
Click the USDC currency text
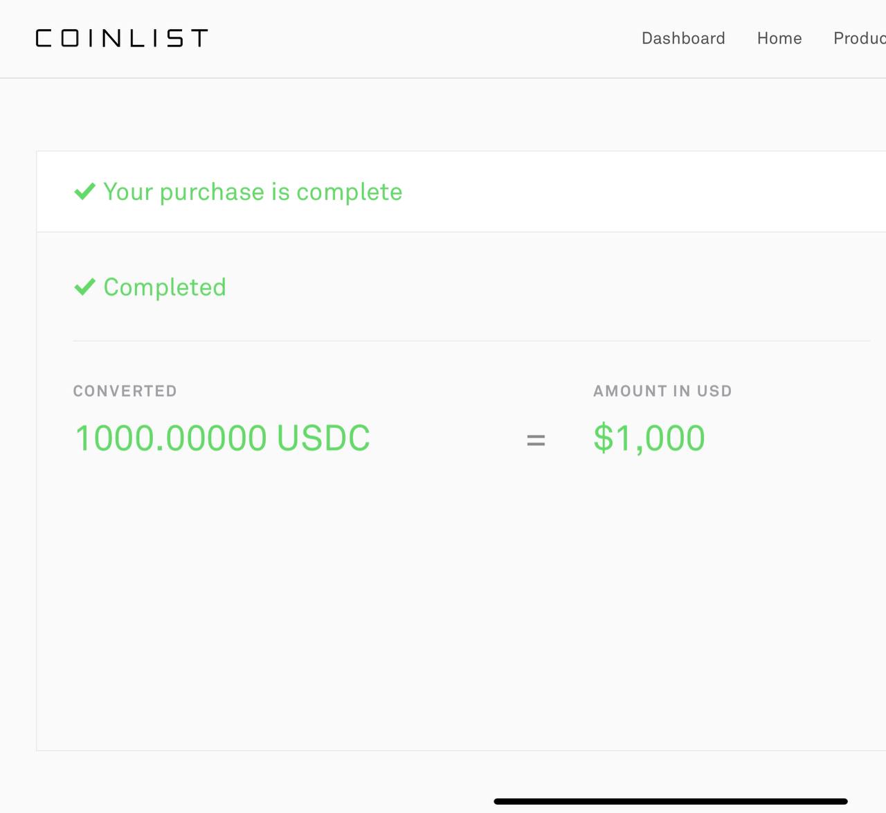coord(323,438)
